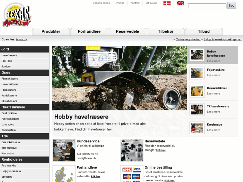Screen dimensions: 243x182
Task: Open Fejemaskiner in the sidebar
Action: [x=25, y=166]
